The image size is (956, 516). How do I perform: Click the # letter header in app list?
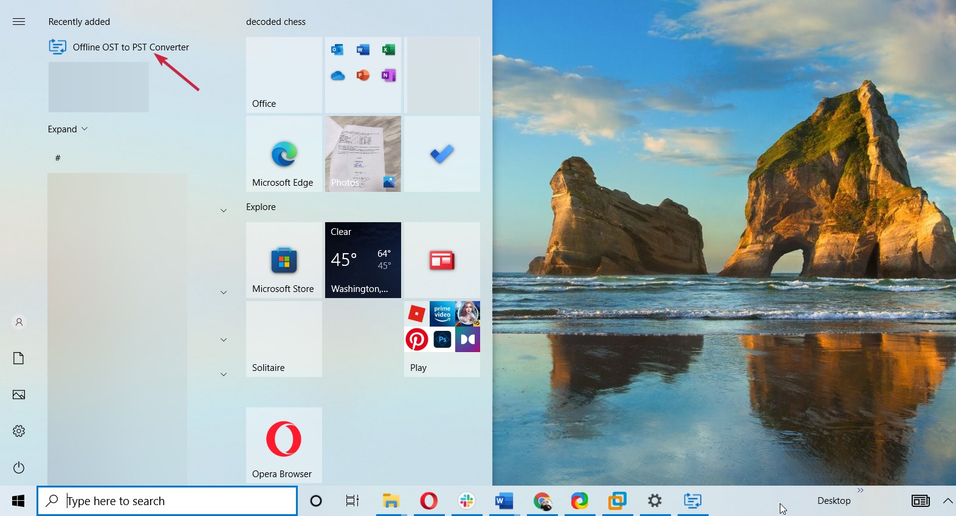click(x=58, y=158)
